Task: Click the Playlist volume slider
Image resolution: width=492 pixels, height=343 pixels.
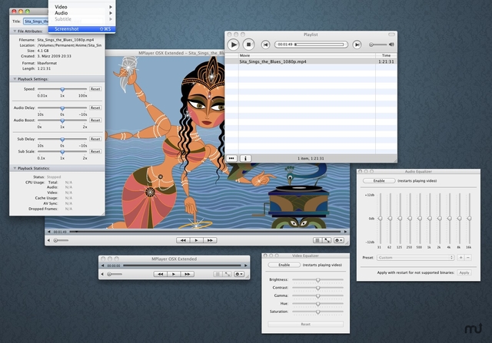Action: coord(377,45)
